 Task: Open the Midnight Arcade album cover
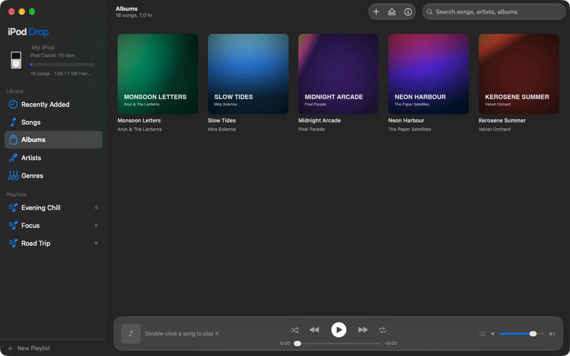point(338,74)
